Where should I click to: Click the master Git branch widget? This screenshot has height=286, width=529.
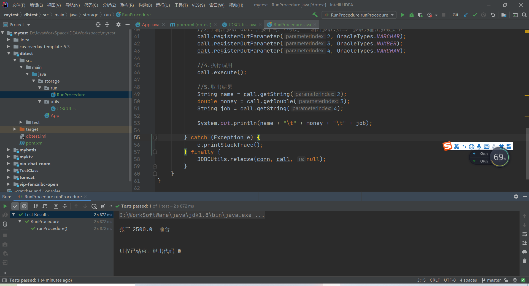click(491, 280)
